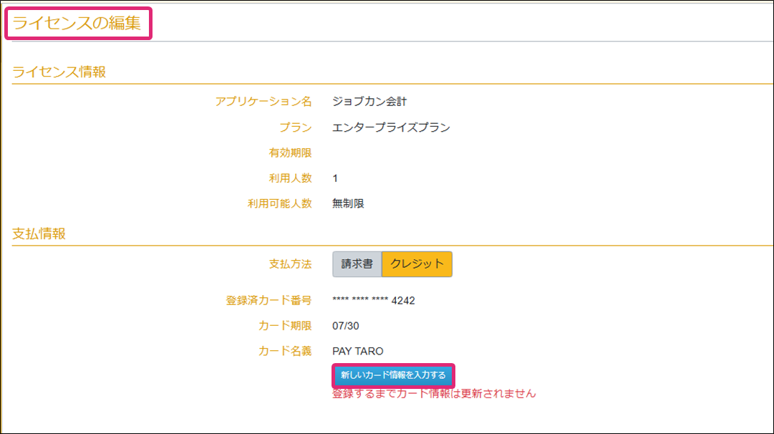The width and height of the screenshot is (774, 434).
Task: Click the 利用可能人数 field label
Action: click(279, 203)
